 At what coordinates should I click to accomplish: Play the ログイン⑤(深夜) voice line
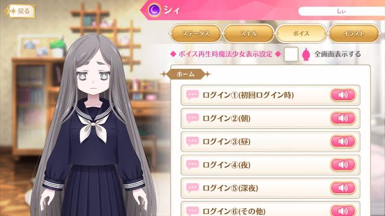343,188
